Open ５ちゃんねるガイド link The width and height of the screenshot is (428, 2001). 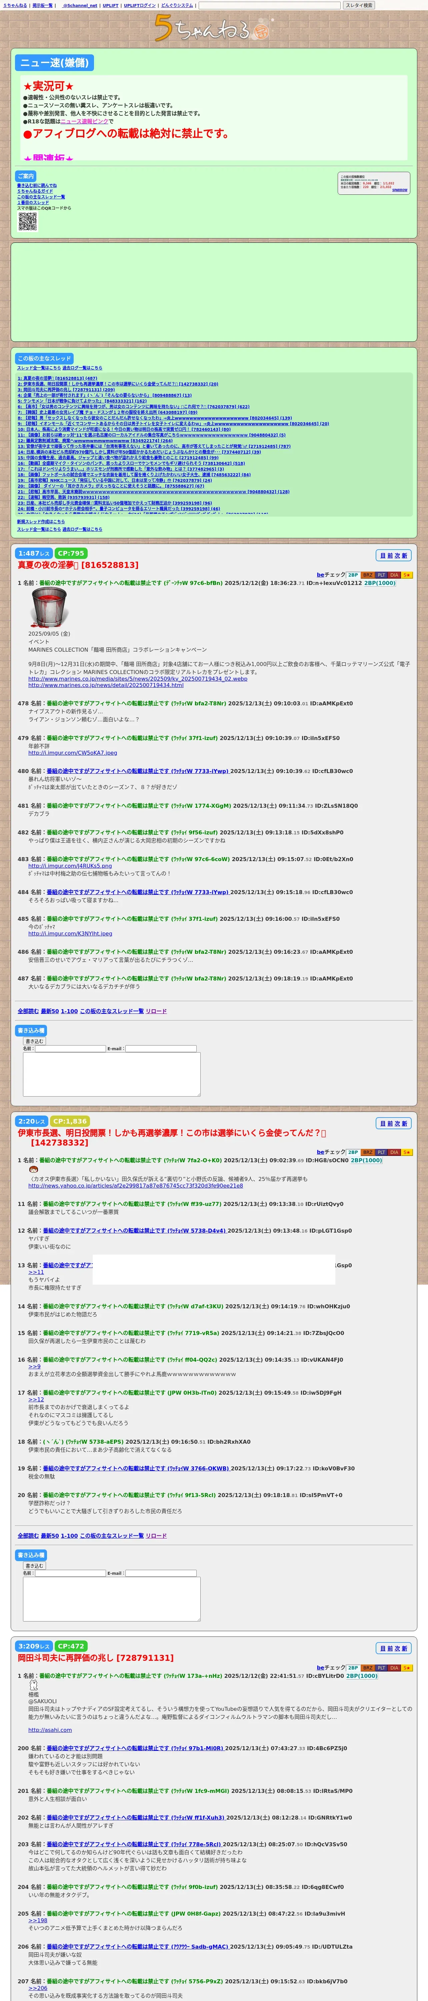pos(35,191)
